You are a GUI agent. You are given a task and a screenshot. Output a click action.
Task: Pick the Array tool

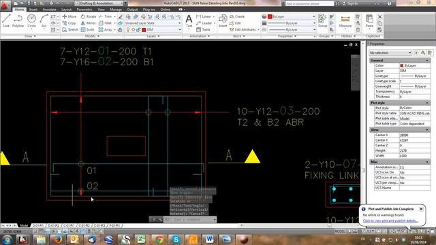pos(106,29)
